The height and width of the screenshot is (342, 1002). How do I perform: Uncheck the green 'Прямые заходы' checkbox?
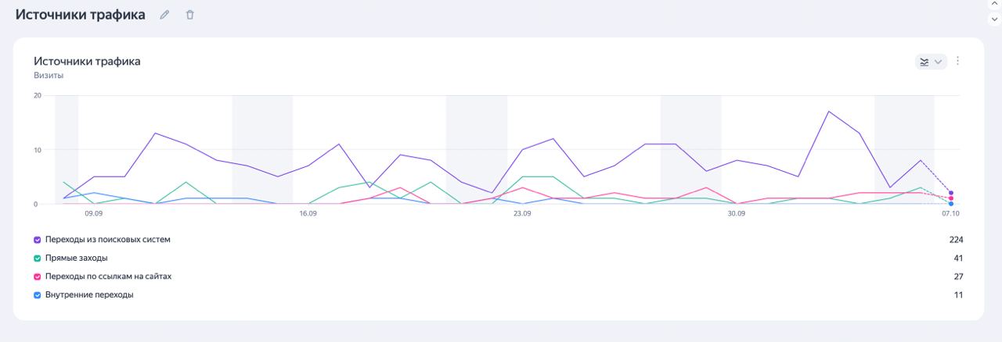click(x=38, y=258)
